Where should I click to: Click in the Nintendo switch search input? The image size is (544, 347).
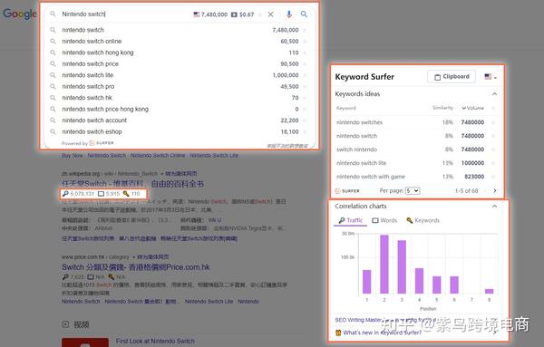pos(125,14)
